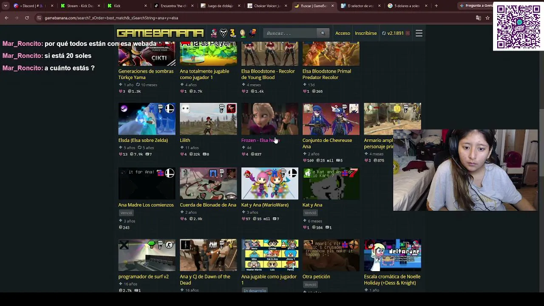
Task: Open the Lilith mod link
Action: (x=185, y=140)
